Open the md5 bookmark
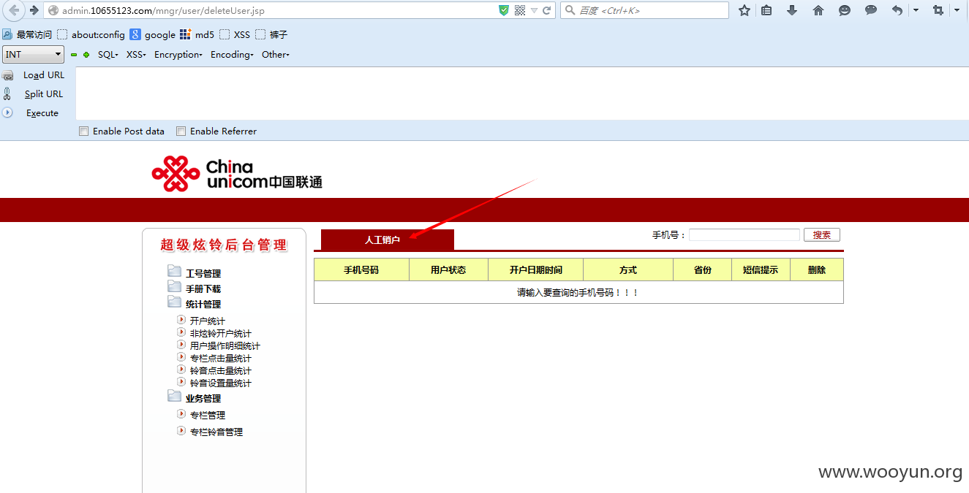 pos(197,34)
